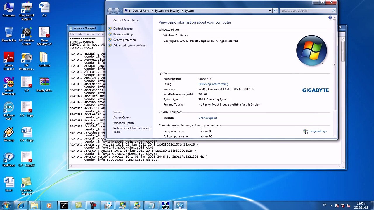This screenshot has width=374, height=210.
Task: Select the Omar Shalaby C.V PDF icon
Action: pos(44,36)
